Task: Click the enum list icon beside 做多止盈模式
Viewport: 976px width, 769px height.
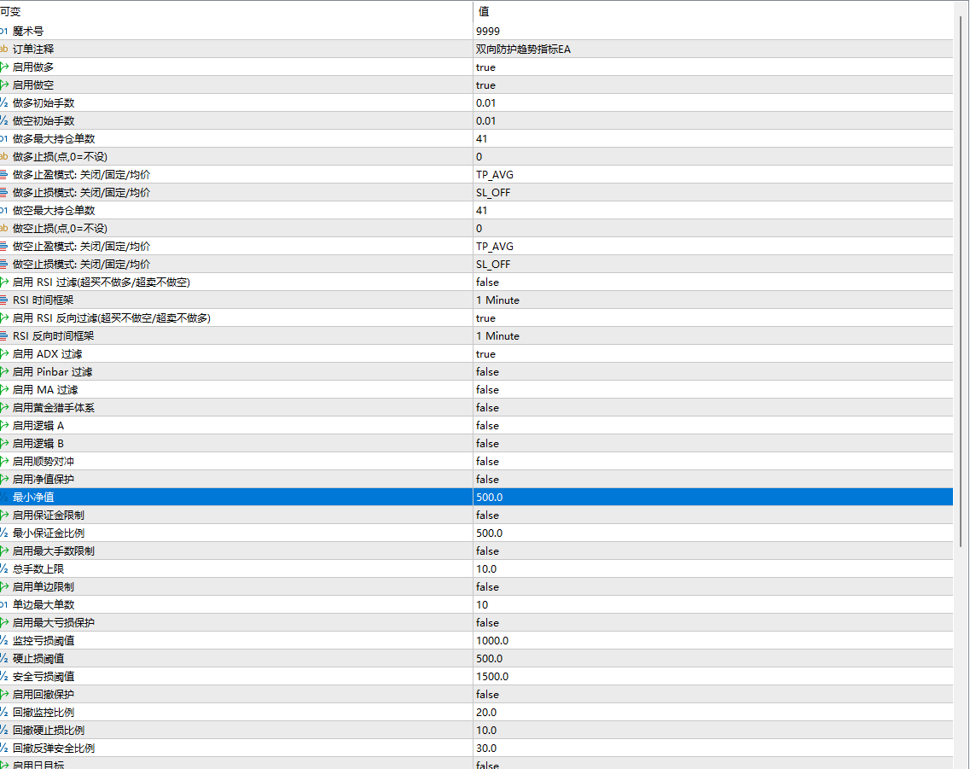Action: pos(3,175)
